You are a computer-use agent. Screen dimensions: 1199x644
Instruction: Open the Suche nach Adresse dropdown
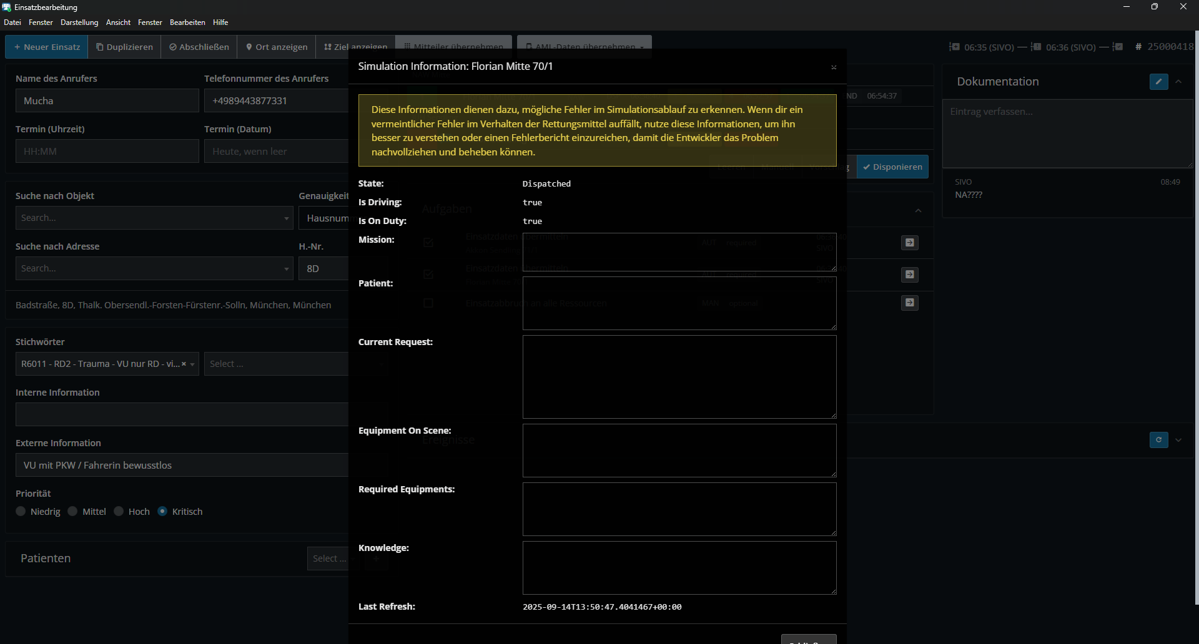pos(154,268)
